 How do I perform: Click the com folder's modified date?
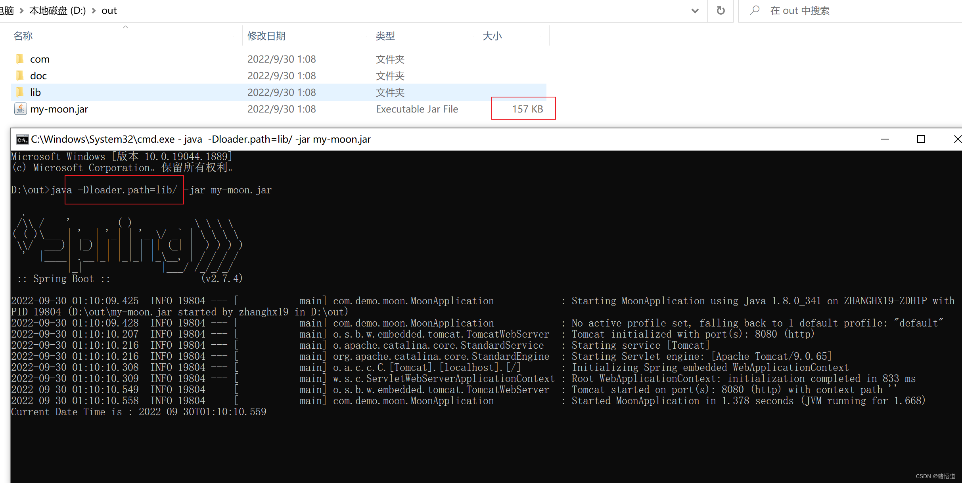pos(282,59)
